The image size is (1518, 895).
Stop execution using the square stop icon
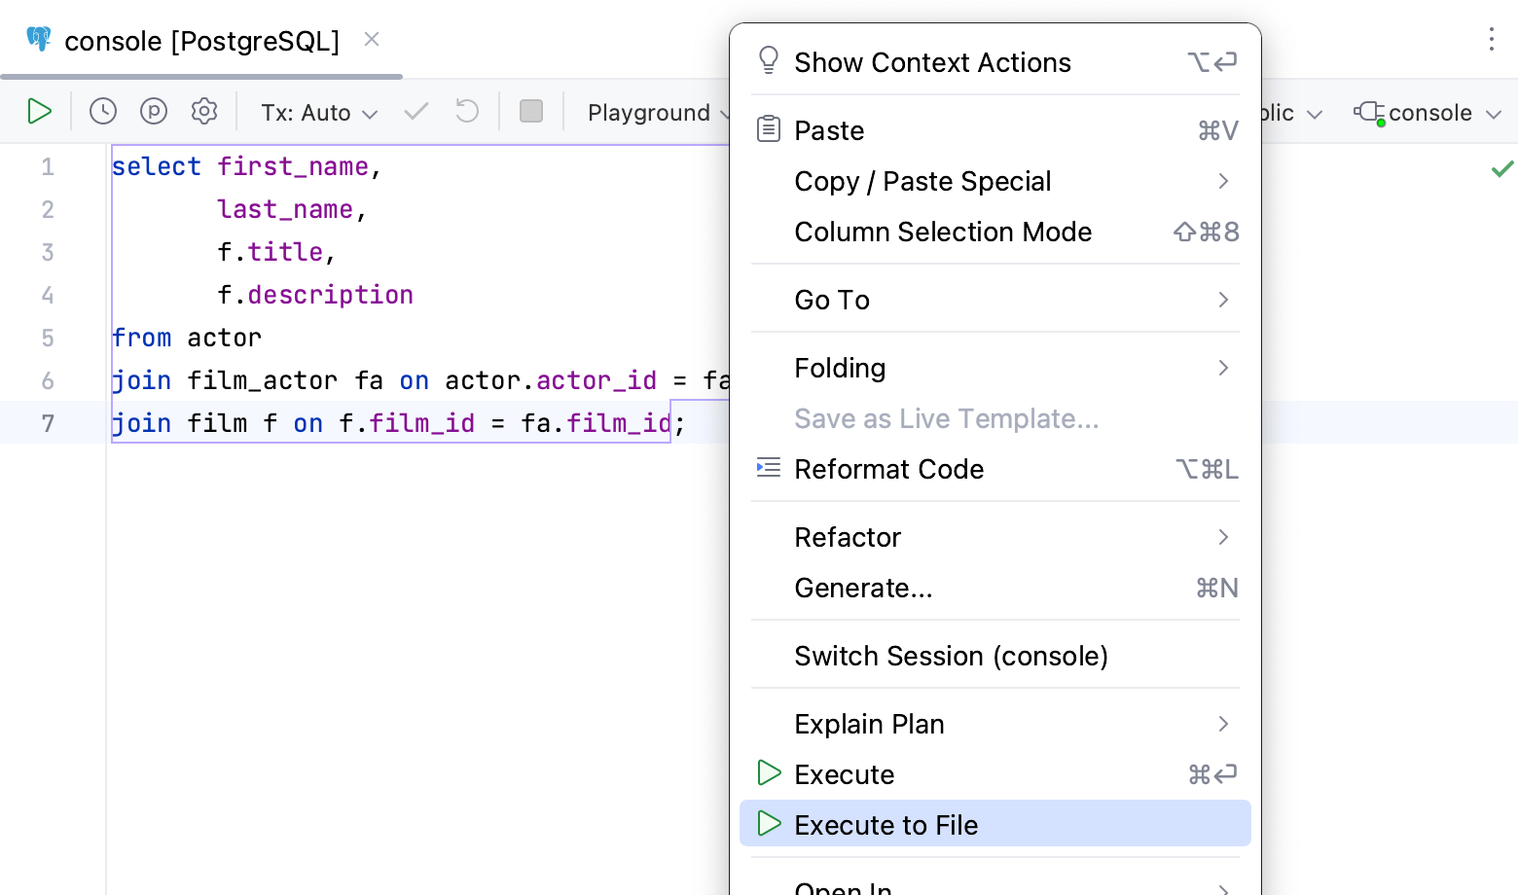(x=531, y=111)
